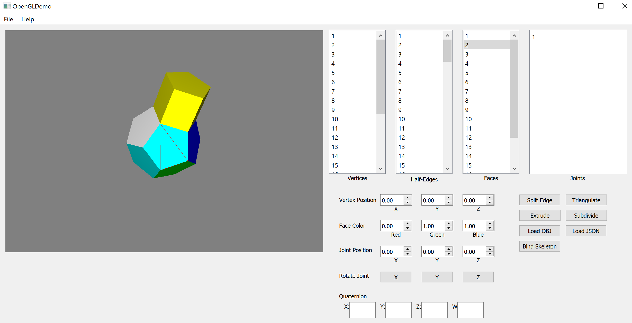Select joint 1 in Joints list
This screenshot has width=632, height=323.
click(x=534, y=37)
